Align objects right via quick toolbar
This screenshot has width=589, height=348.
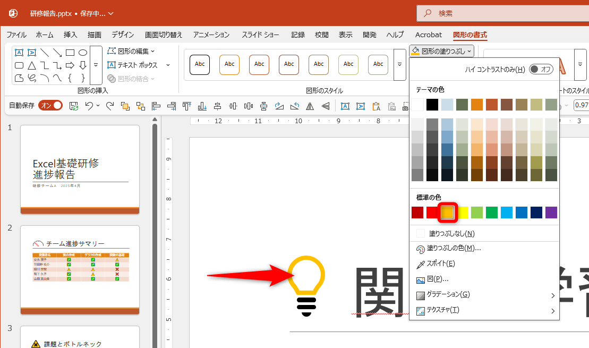pyautogui.click(x=172, y=106)
